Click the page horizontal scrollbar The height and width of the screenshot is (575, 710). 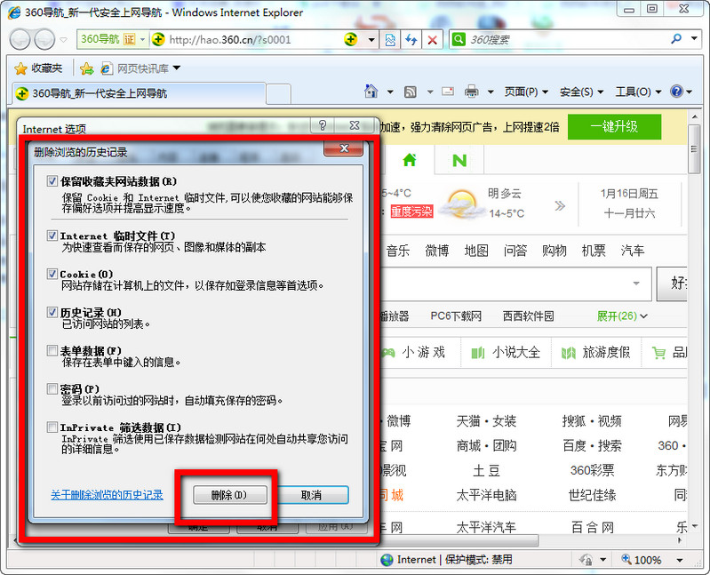pos(459,540)
